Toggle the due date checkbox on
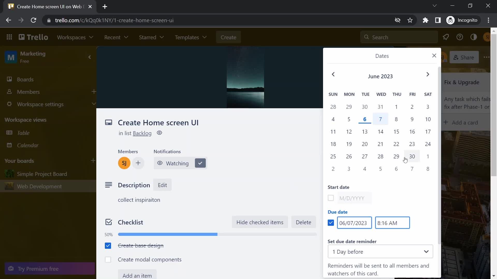The width and height of the screenshot is (497, 279). click(x=331, y=223)
